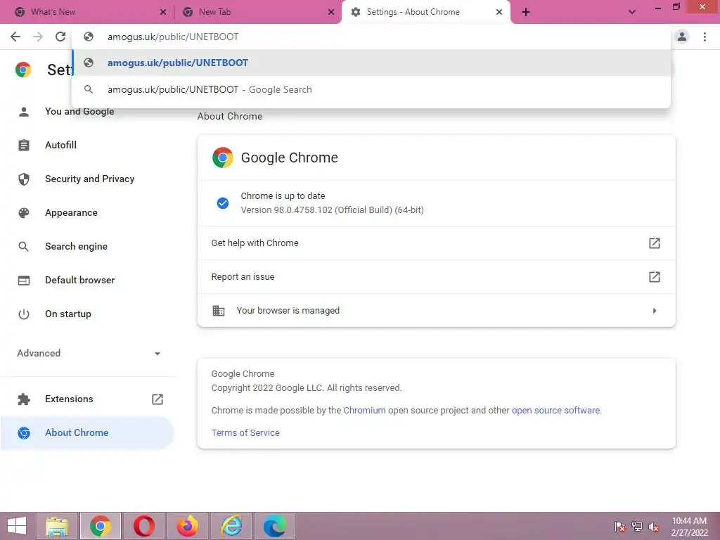Viewport: 720px width, 540px height.
Task: Open Appearance settings
Action: [x=71, y=212]
